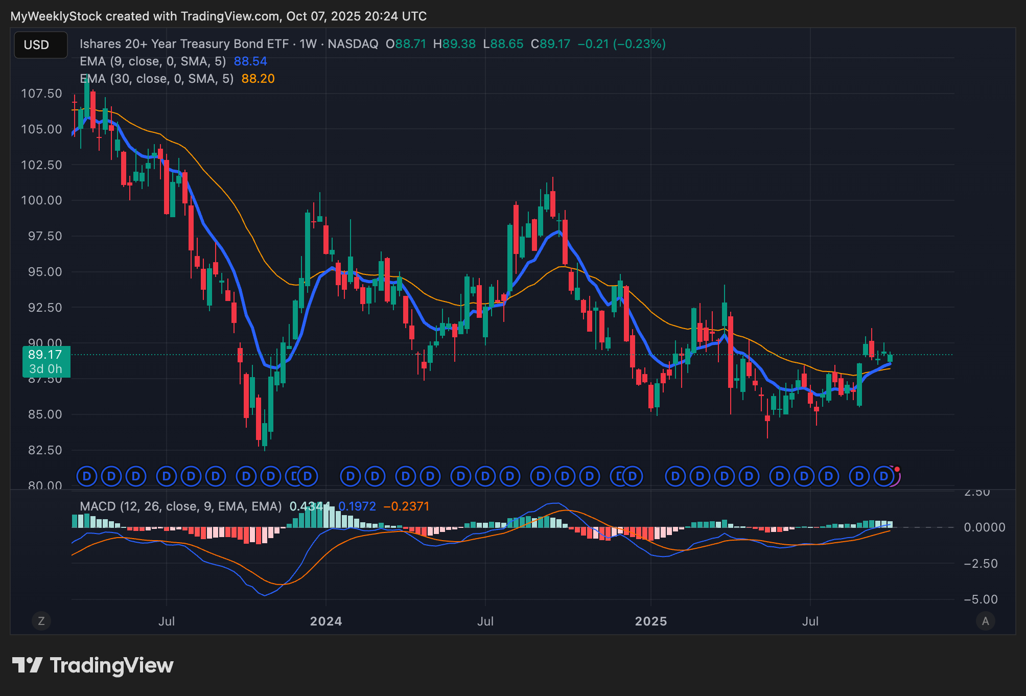Click the blue 88.54 EMA value
1026x696 pixels.
point(250,61)
